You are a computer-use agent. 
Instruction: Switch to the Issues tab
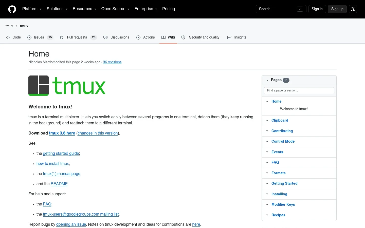(x=40, y=37)
